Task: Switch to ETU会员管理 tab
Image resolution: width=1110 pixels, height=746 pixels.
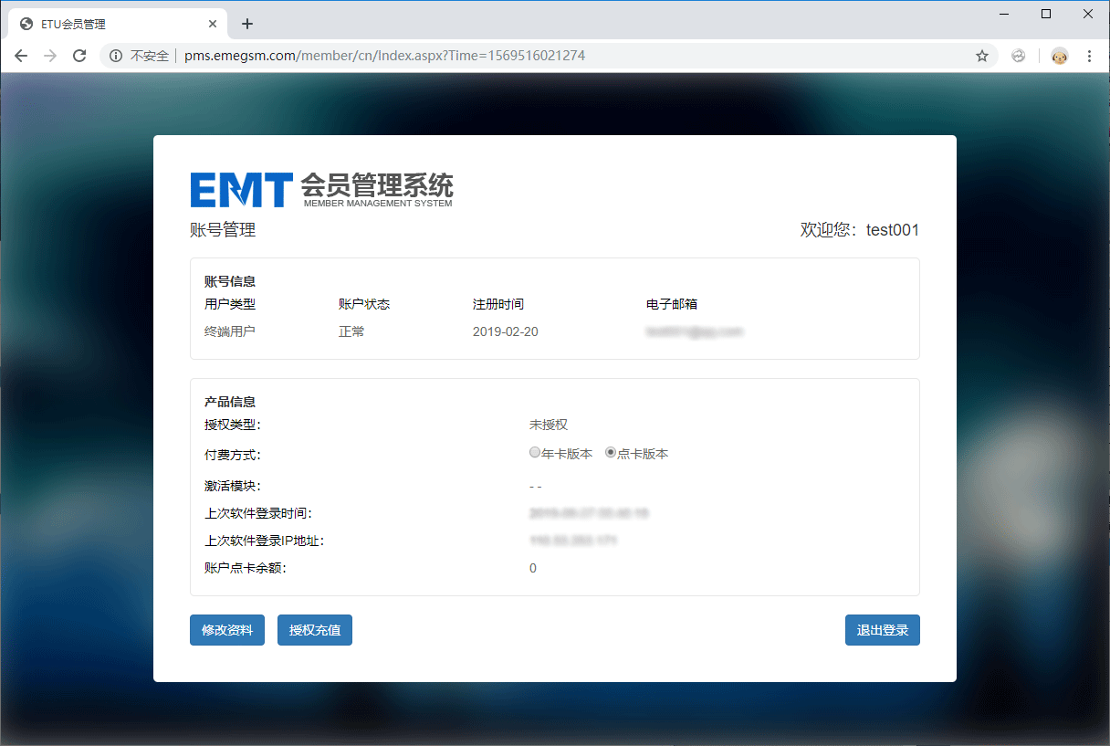Action: (x=110, y=24)
